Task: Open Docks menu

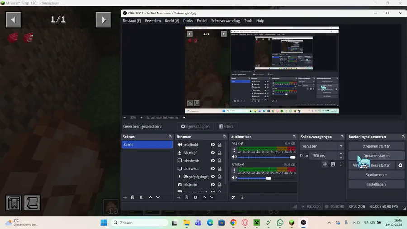Action: (x=188, y=21)
